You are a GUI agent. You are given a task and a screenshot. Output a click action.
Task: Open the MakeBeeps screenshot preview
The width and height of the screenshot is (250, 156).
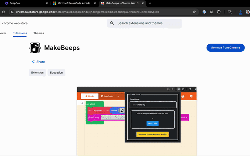click(x=136, y=121)
